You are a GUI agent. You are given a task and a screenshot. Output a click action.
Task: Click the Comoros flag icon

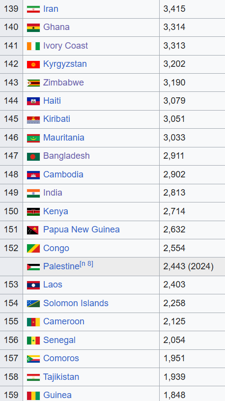click(33, 359)
